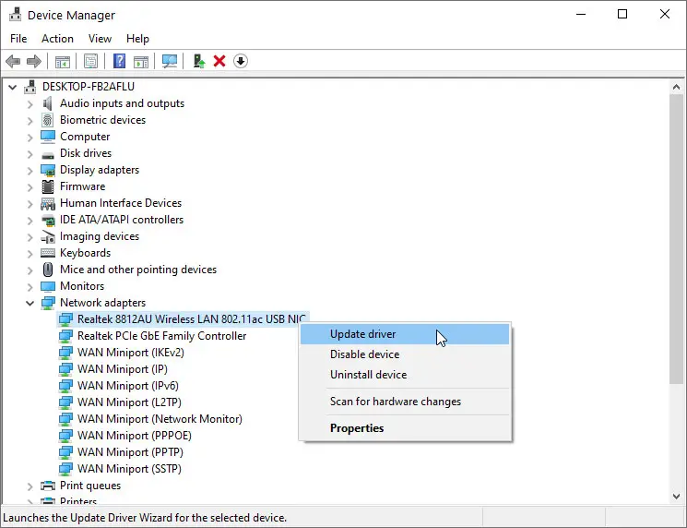Viewport: 687px width, 528px height.
Task: Click Show/Hide Action Pane toolbar icon
Action: tap(141, 61)
